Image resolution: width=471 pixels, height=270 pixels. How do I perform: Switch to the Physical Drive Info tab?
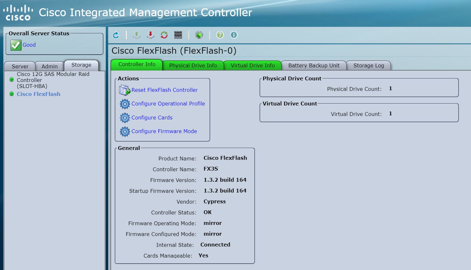pyautogui.click(x=193, y=65)
